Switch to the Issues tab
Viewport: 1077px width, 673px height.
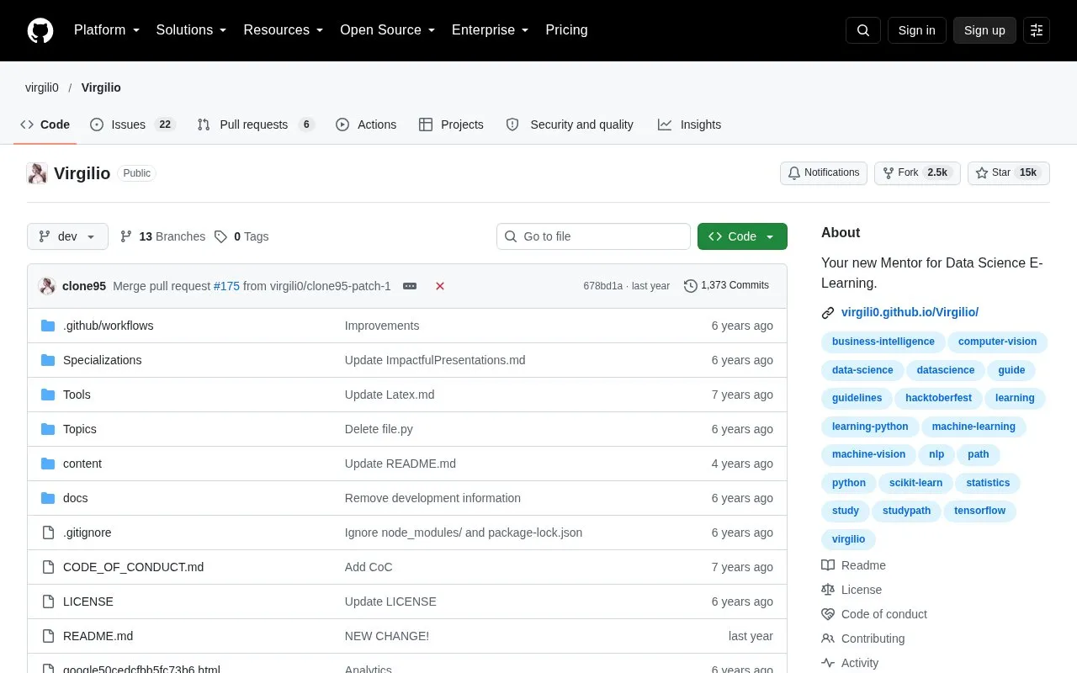click(132, 125)
